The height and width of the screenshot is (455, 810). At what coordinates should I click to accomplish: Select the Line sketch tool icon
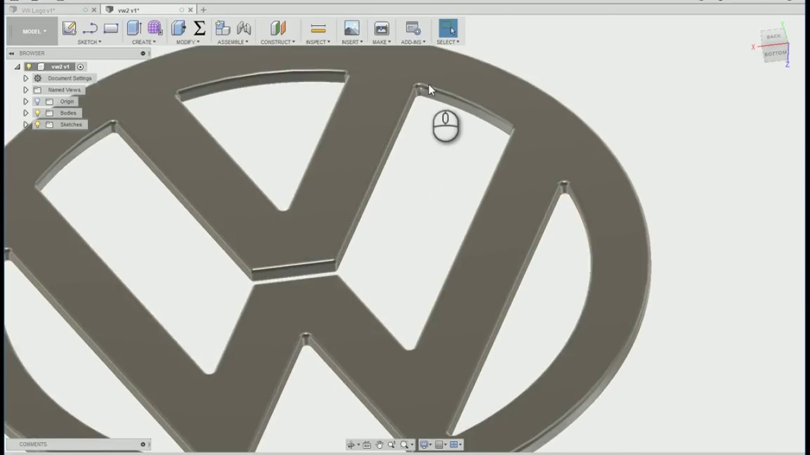(90, 28)
